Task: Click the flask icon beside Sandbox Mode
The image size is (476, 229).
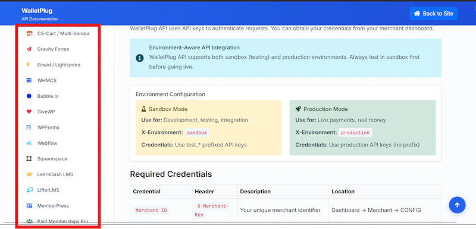Action: coord(144,109)
